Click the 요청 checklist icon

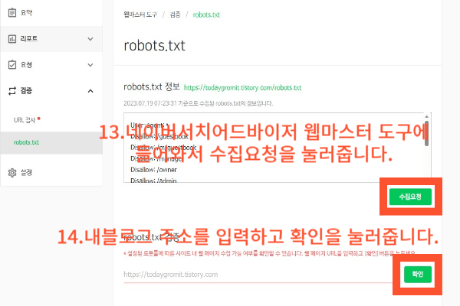[x=12, y=65]
